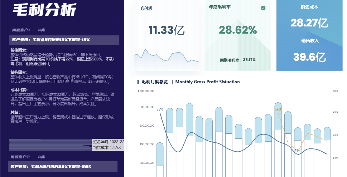This screenshot has width=347, height=177.
Task: Click the A类 tag next to 问题客户2
Action: tap(42, 157)
